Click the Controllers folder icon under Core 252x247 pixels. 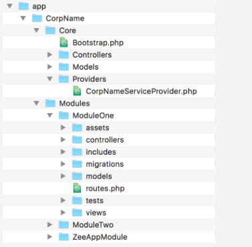(64, 54)
